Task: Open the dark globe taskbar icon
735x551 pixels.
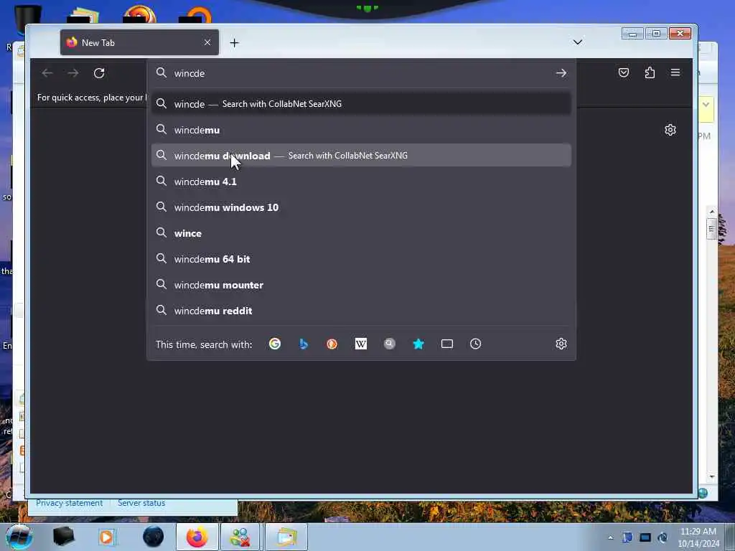Action: click(153, 537)
